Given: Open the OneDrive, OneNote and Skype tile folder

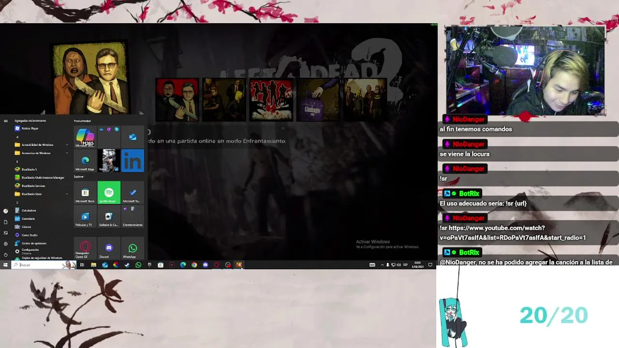Looking at the screenshot, I should pos(109,137).
